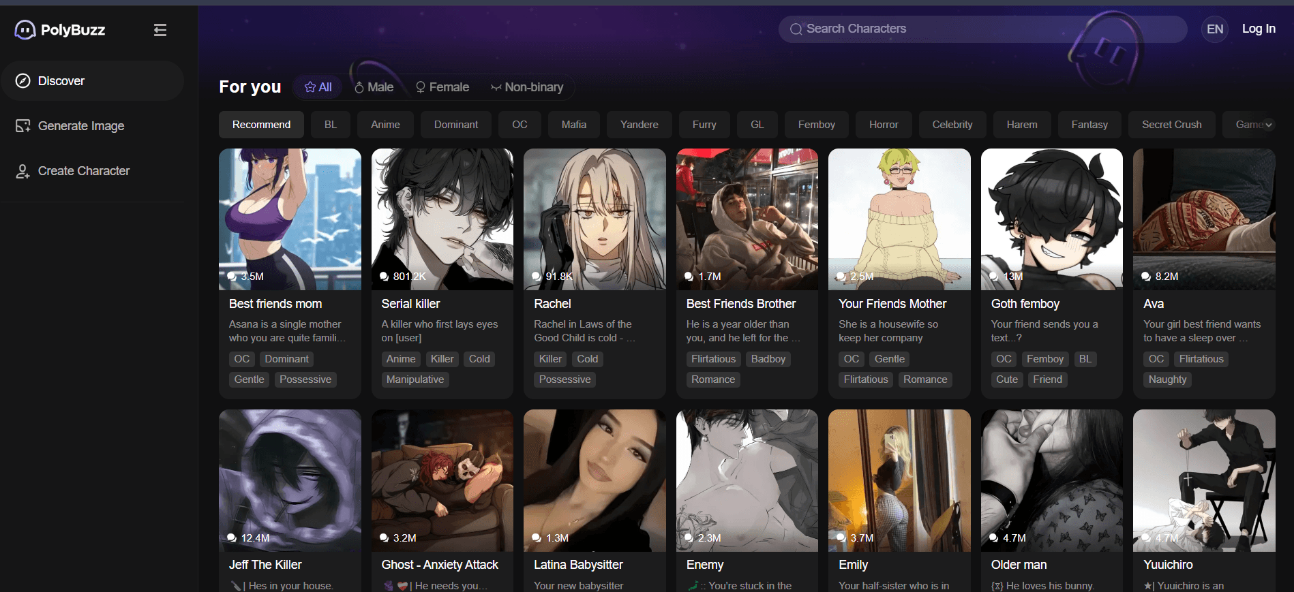
Task: Click the Log In button
Action: [1259, 29]
